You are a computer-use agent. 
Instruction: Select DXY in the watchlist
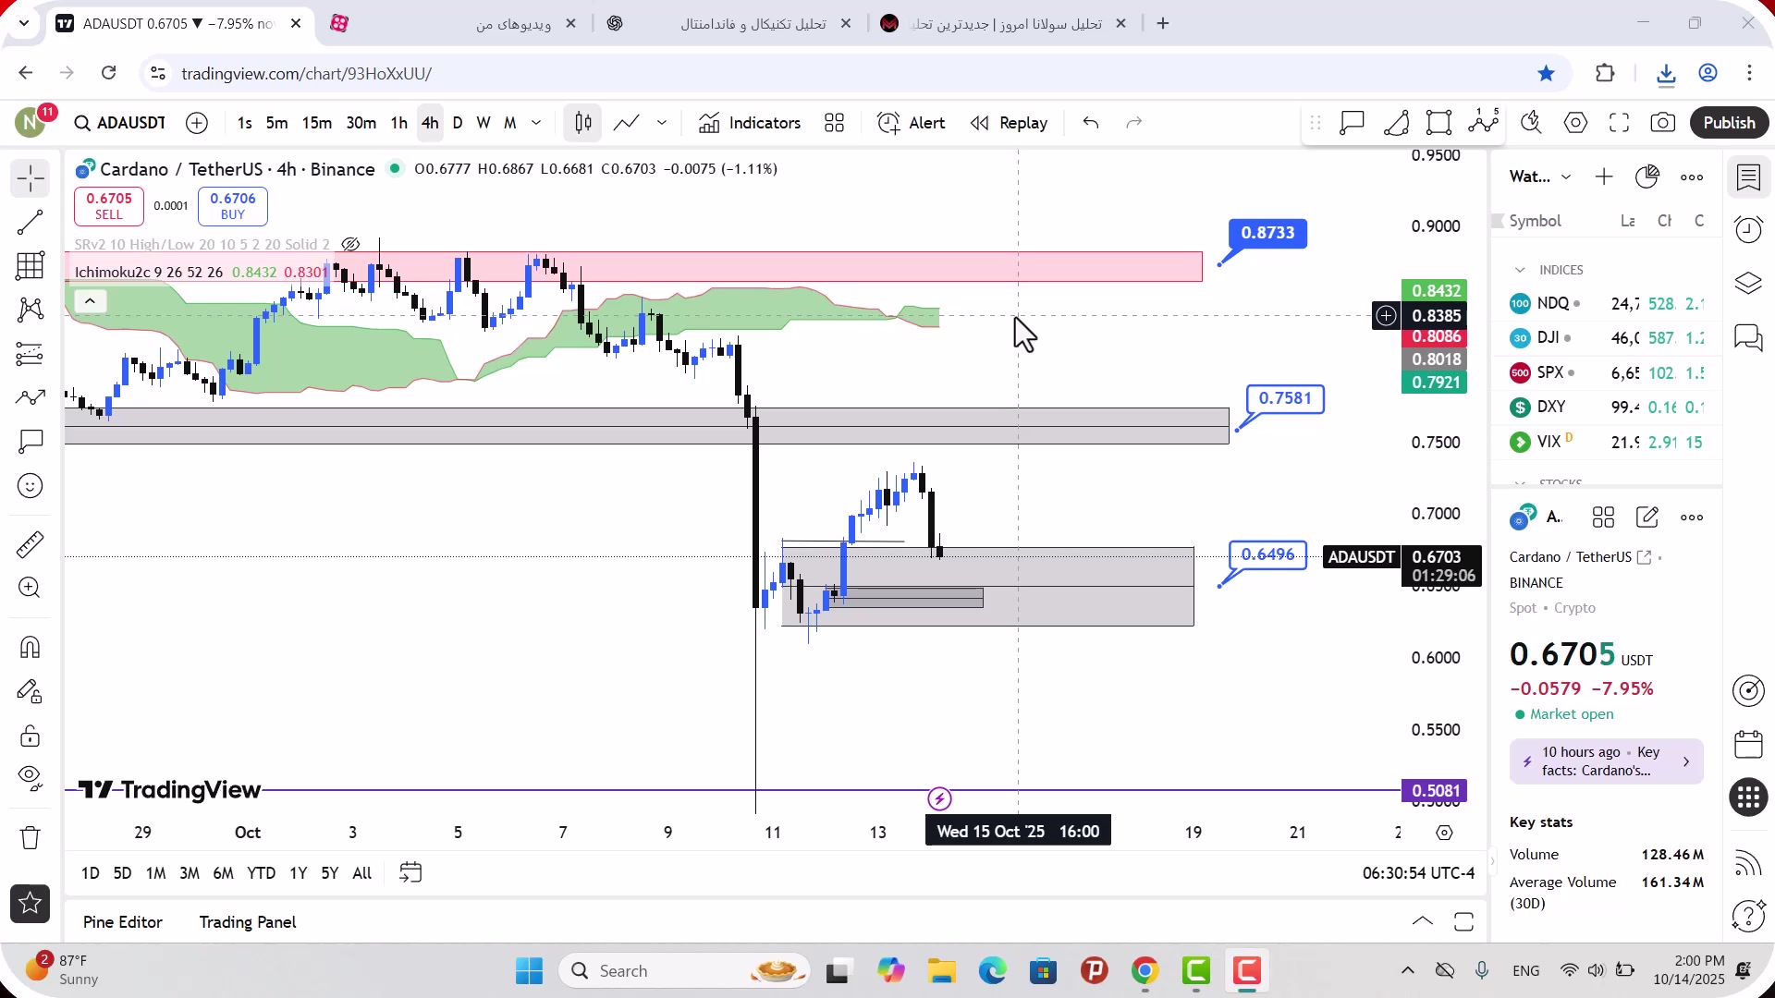coord(1606,407)
